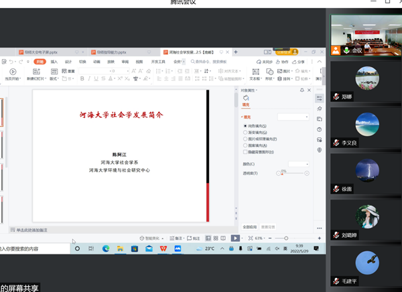Select solid fill (纯色填充) radio button
402x292 pixels.
[x=245, y=126]
